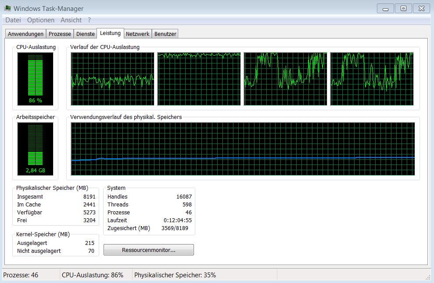The image size is (434, 283).
Task: Open the Ressourcenmonitor
Action: (x=149, y=250)
